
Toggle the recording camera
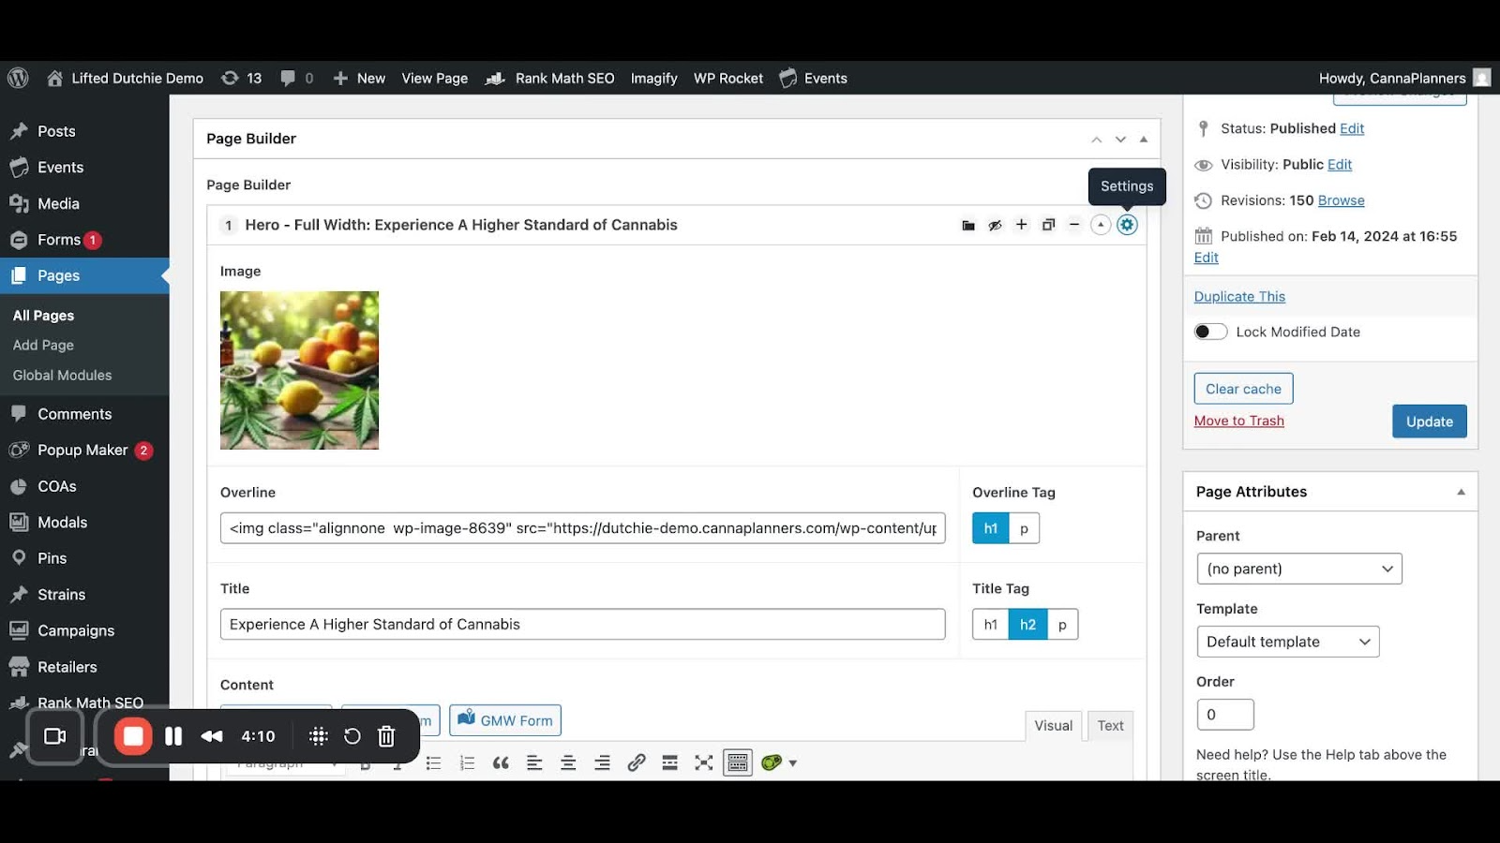(55, 736)
